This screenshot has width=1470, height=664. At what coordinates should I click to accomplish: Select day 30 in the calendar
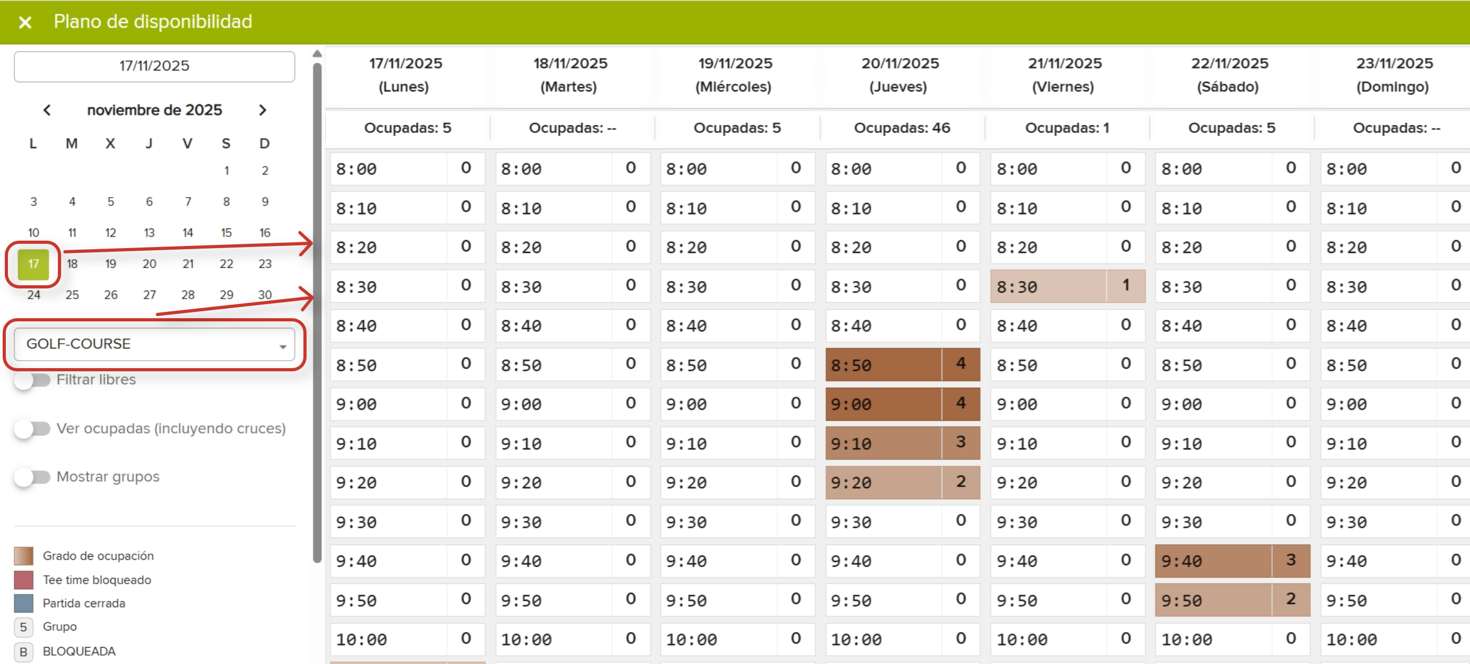pyautogui.click(x=264, y=295)
